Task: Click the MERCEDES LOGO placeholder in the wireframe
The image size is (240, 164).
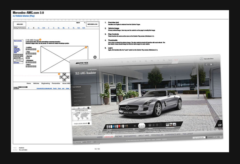Action: (x=92, y=24)
